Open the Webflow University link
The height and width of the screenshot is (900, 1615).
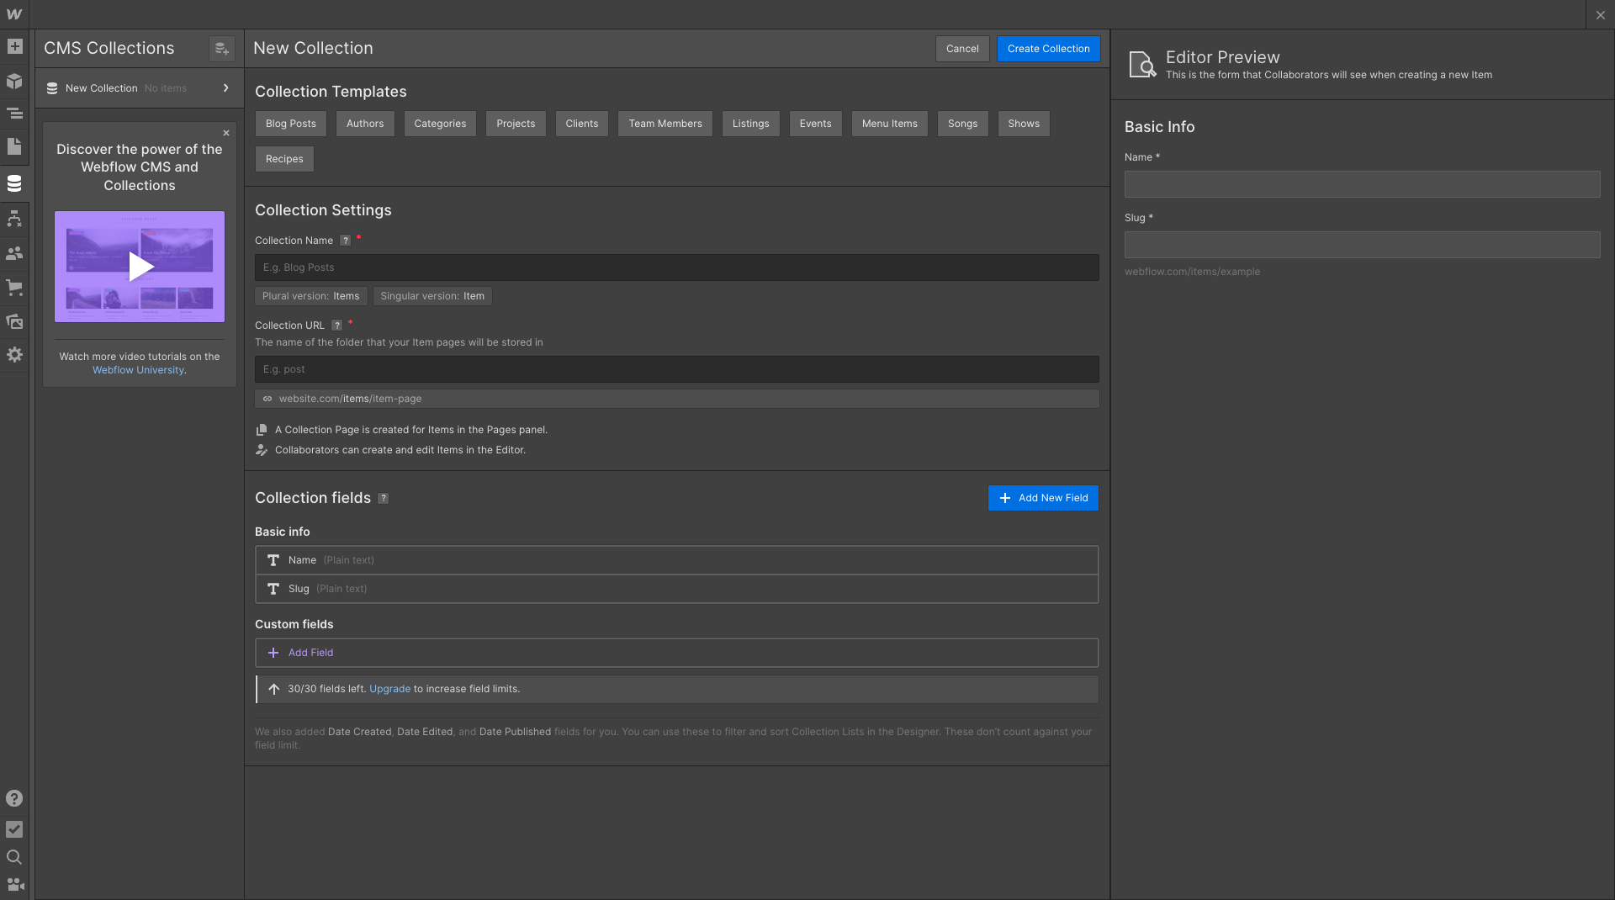click(x=138, y=370)
